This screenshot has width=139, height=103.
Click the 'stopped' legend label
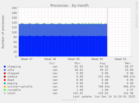coord(13,73)
